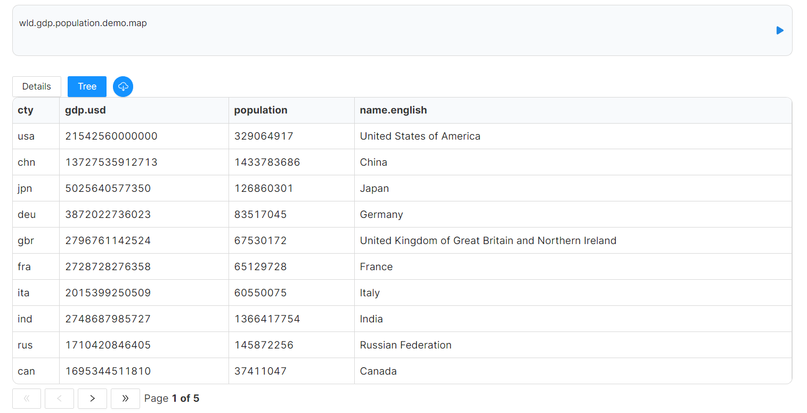Select the jpn country code cell

(x=36, y=189)
